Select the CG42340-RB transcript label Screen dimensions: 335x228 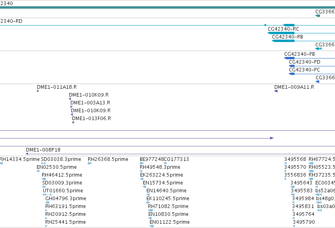tap(288, 37)
